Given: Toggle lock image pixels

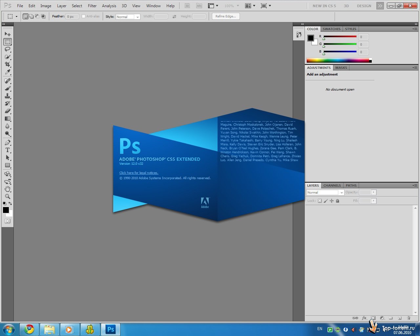Looking at the screenshot, I should [x=325, y=201].
